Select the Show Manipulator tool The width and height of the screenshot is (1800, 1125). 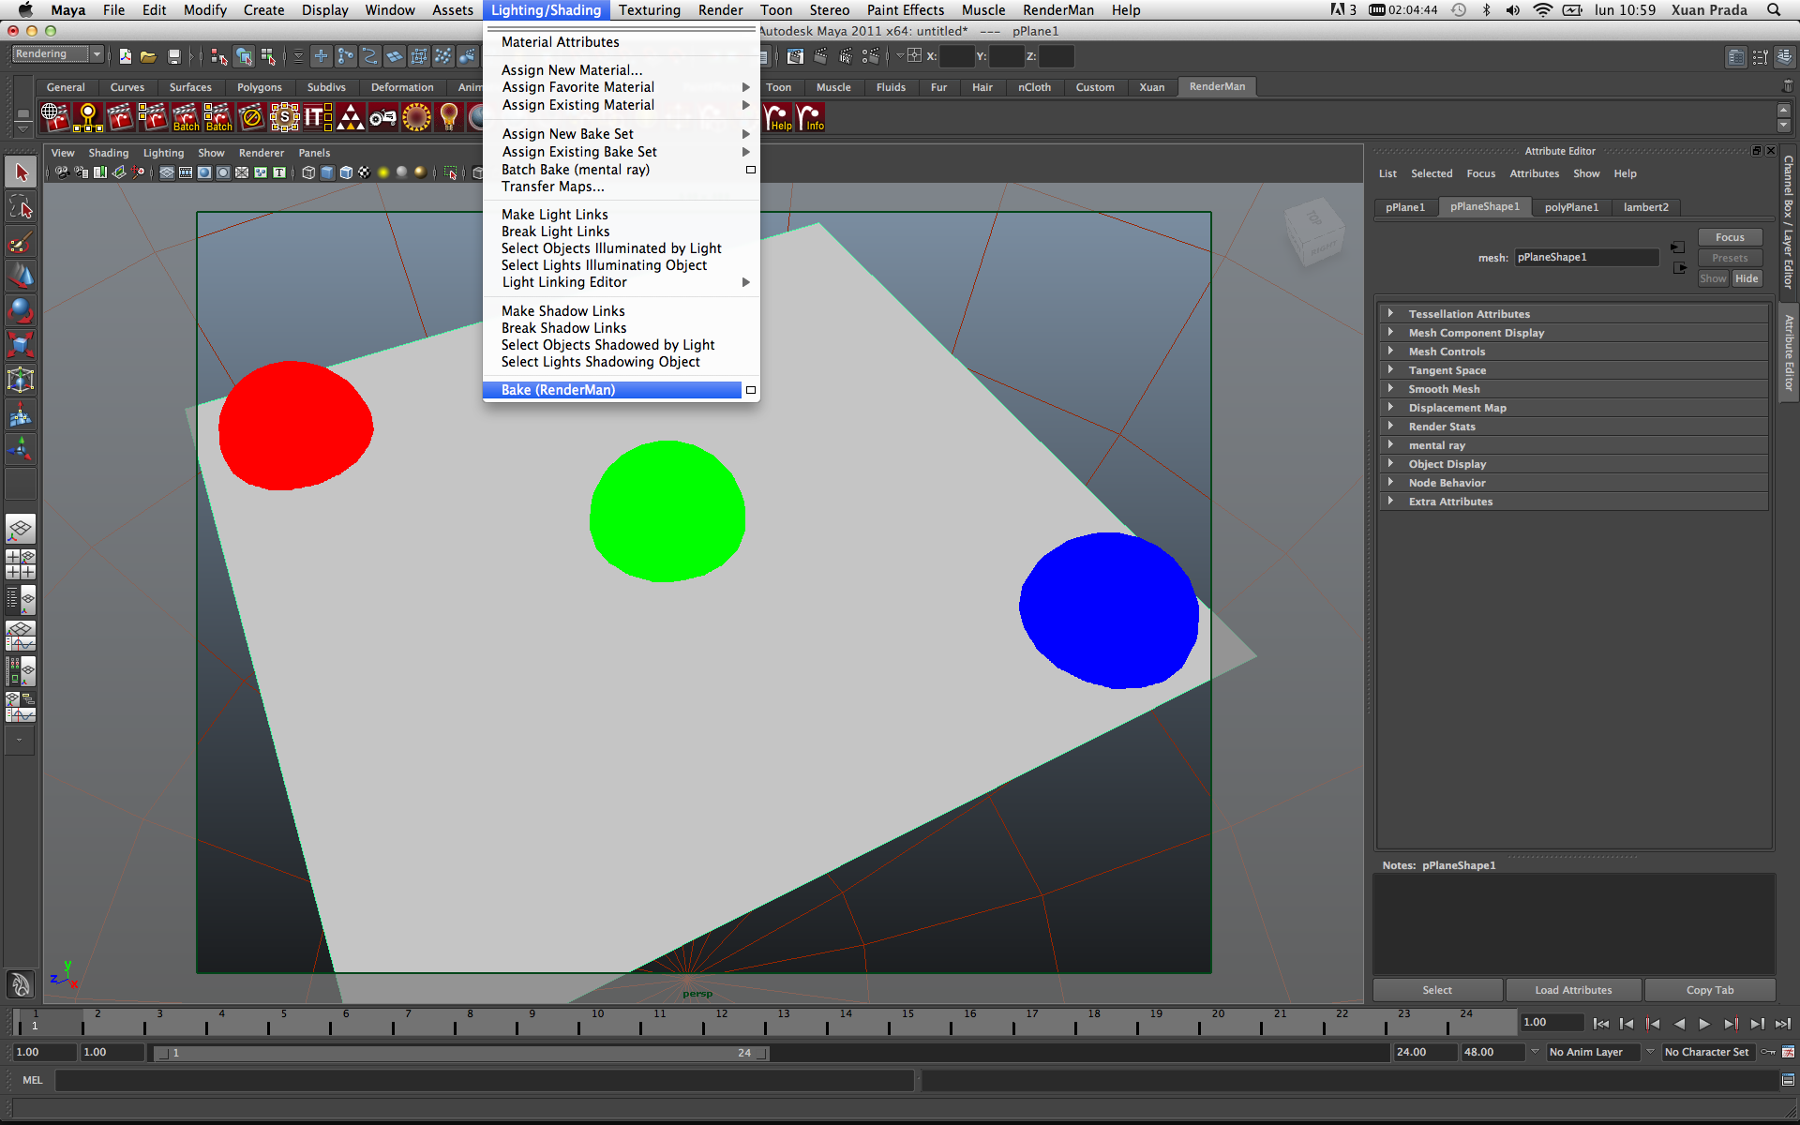(21, 450)
